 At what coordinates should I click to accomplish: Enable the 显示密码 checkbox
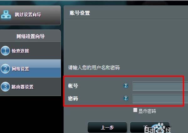click(135, 110)
